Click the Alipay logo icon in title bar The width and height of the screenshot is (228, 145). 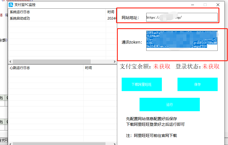click(x=11, y=5)
